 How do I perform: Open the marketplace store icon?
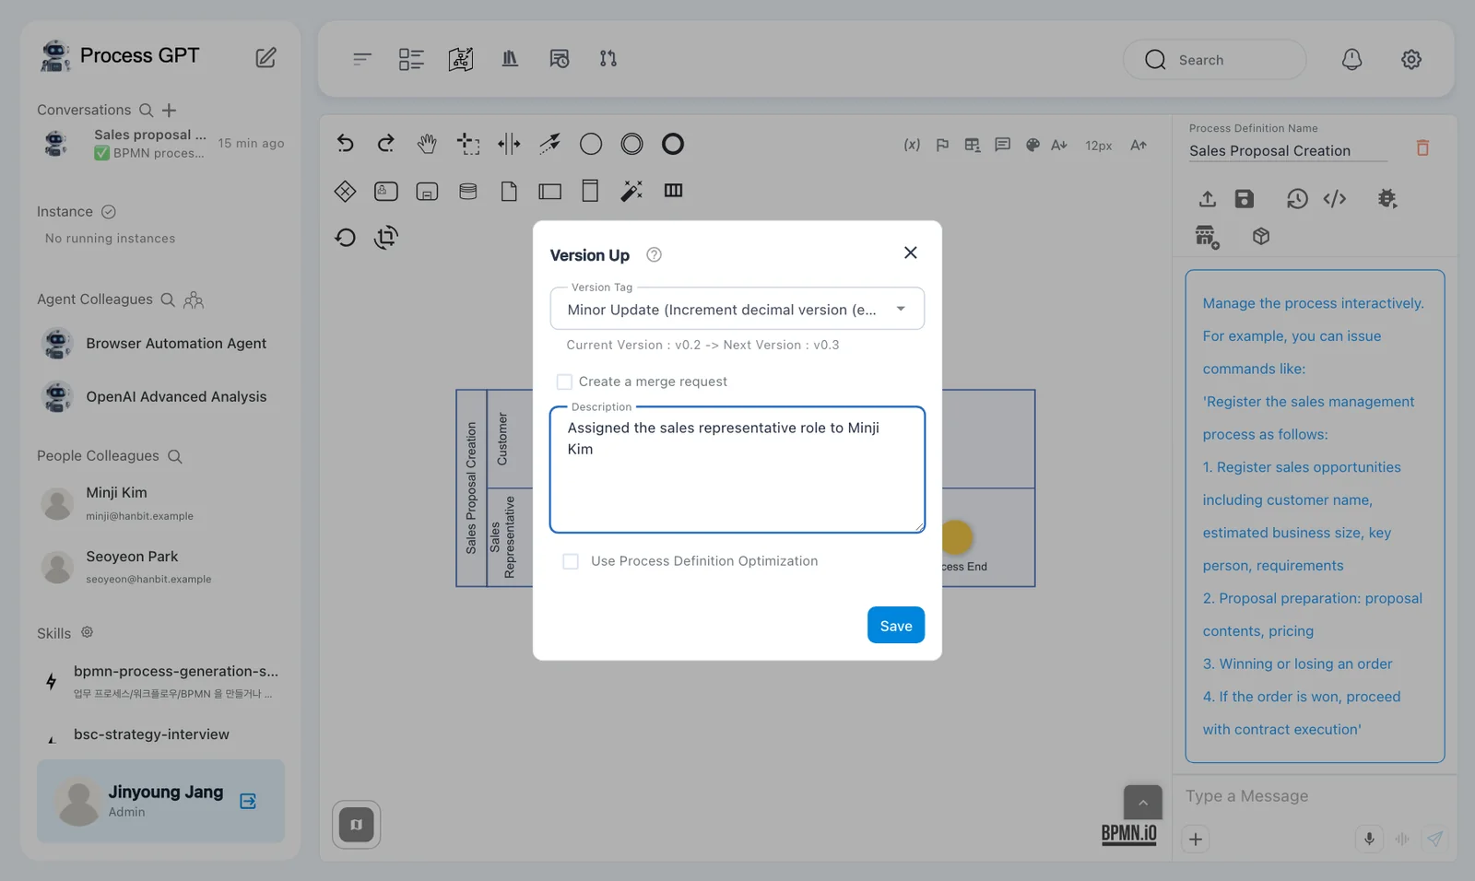tap(1208, 237)
